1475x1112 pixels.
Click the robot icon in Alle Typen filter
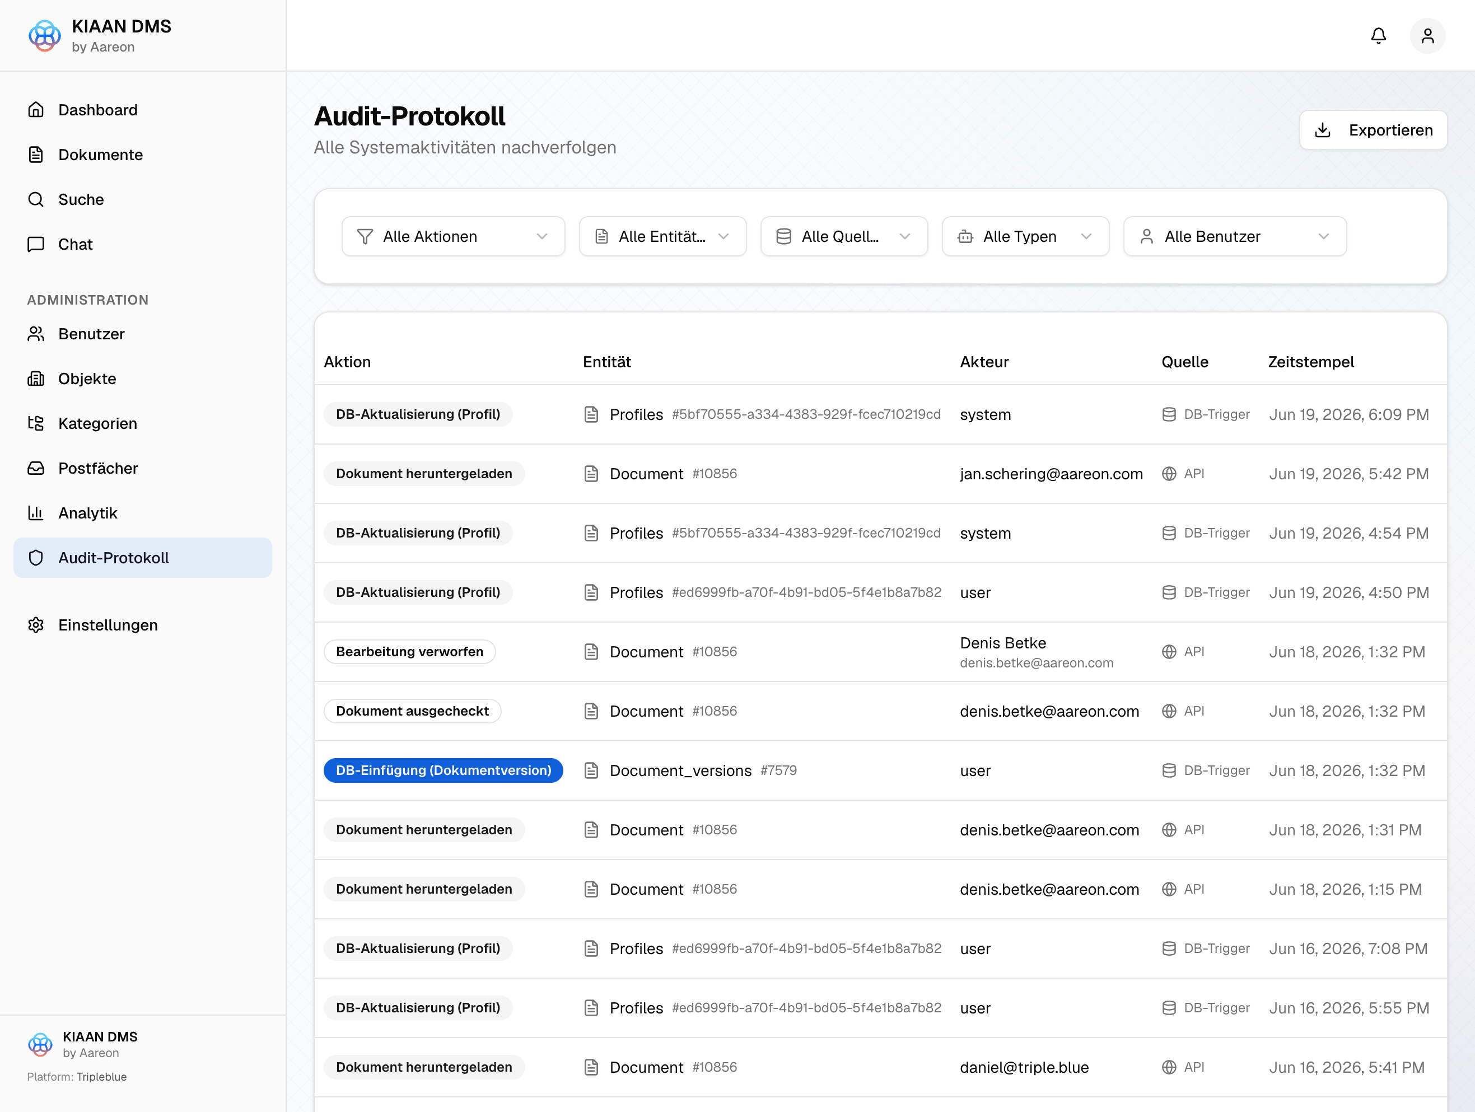point(965,237)
